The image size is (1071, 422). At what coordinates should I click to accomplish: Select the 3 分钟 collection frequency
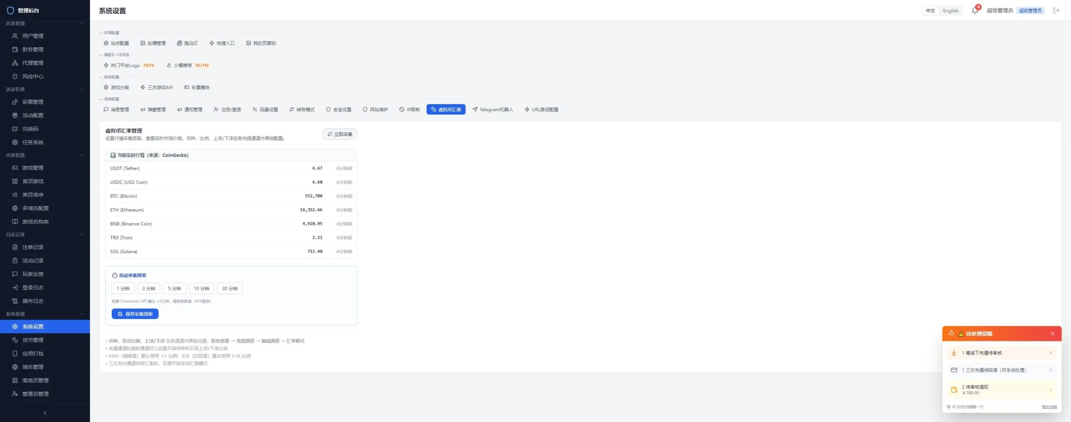pos(149,288)
